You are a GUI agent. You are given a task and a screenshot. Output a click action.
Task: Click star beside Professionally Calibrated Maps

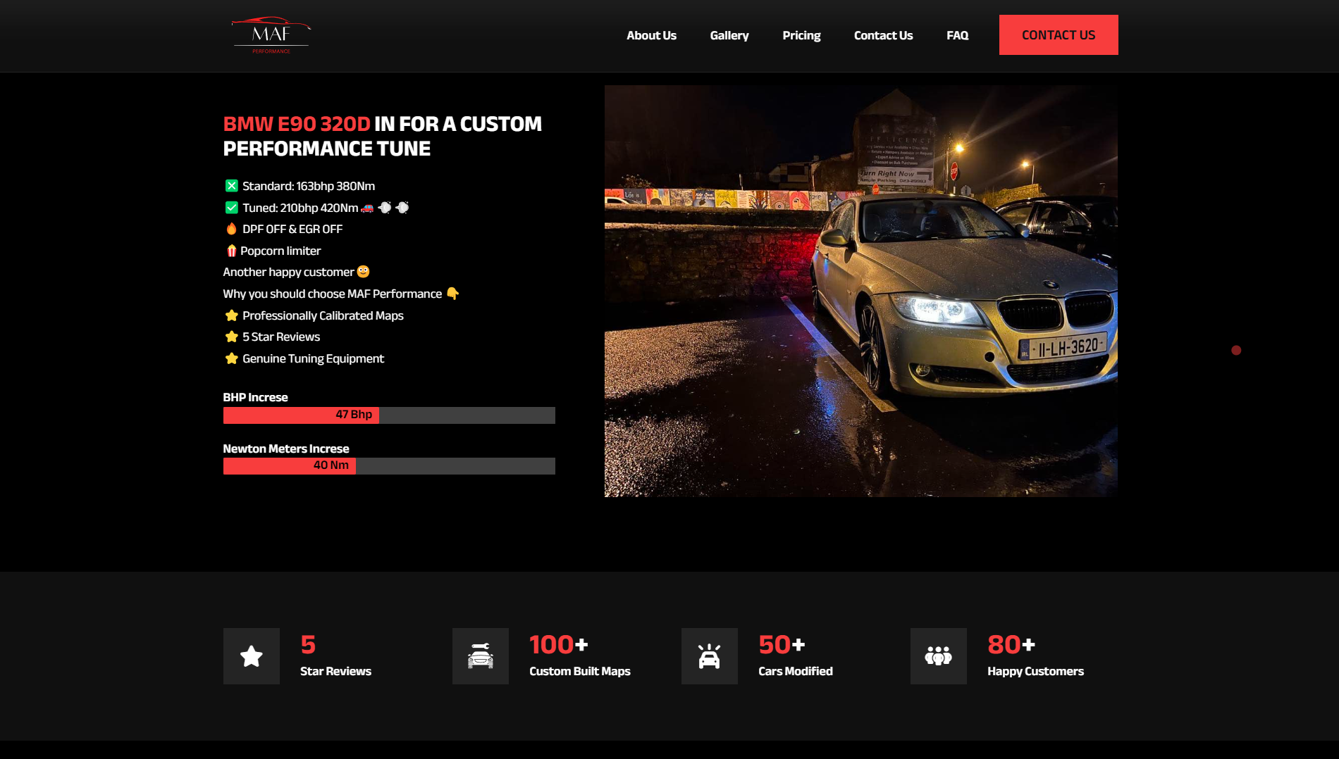(231, 315)
